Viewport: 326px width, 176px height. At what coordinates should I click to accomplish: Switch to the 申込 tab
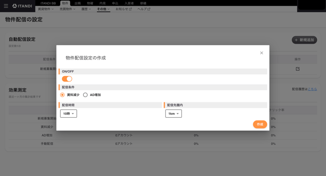pos(115,3)
